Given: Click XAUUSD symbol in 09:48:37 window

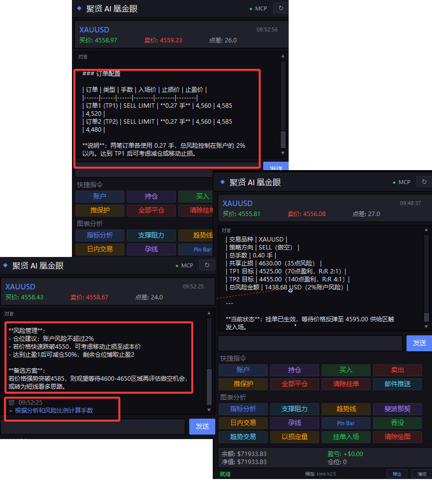Looking at the screenshot, I should coord(238,204).
